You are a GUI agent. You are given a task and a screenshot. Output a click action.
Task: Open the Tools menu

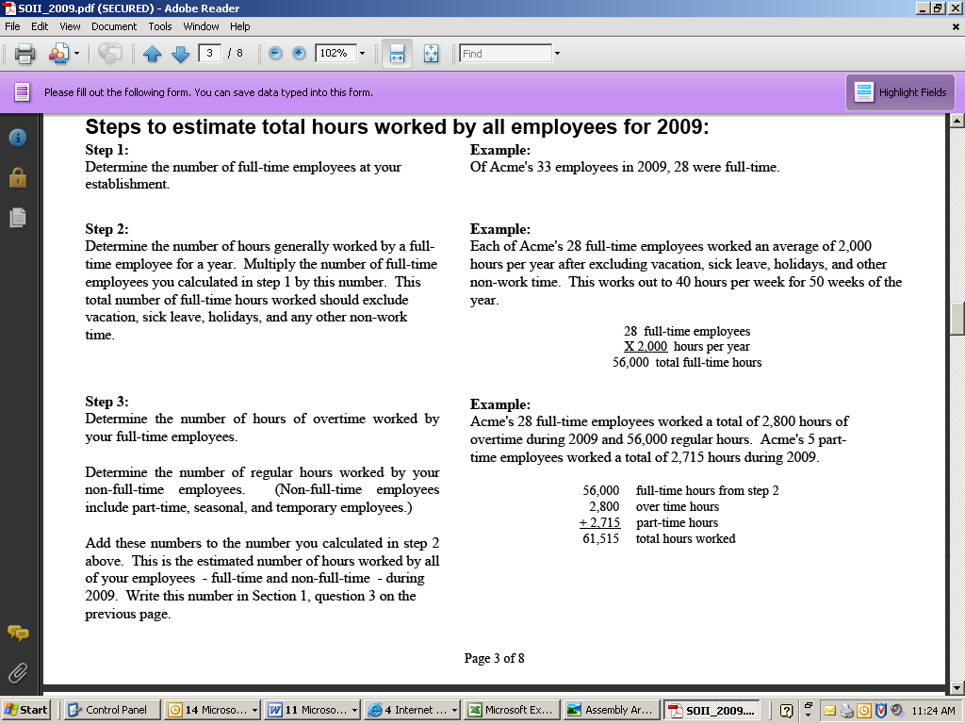[160, 26]
